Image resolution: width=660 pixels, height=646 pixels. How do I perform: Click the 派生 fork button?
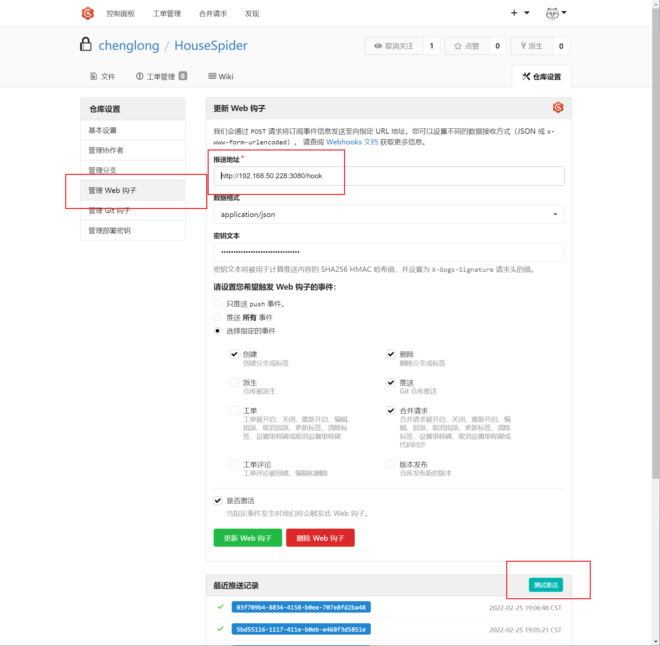(x=532, y=46)
